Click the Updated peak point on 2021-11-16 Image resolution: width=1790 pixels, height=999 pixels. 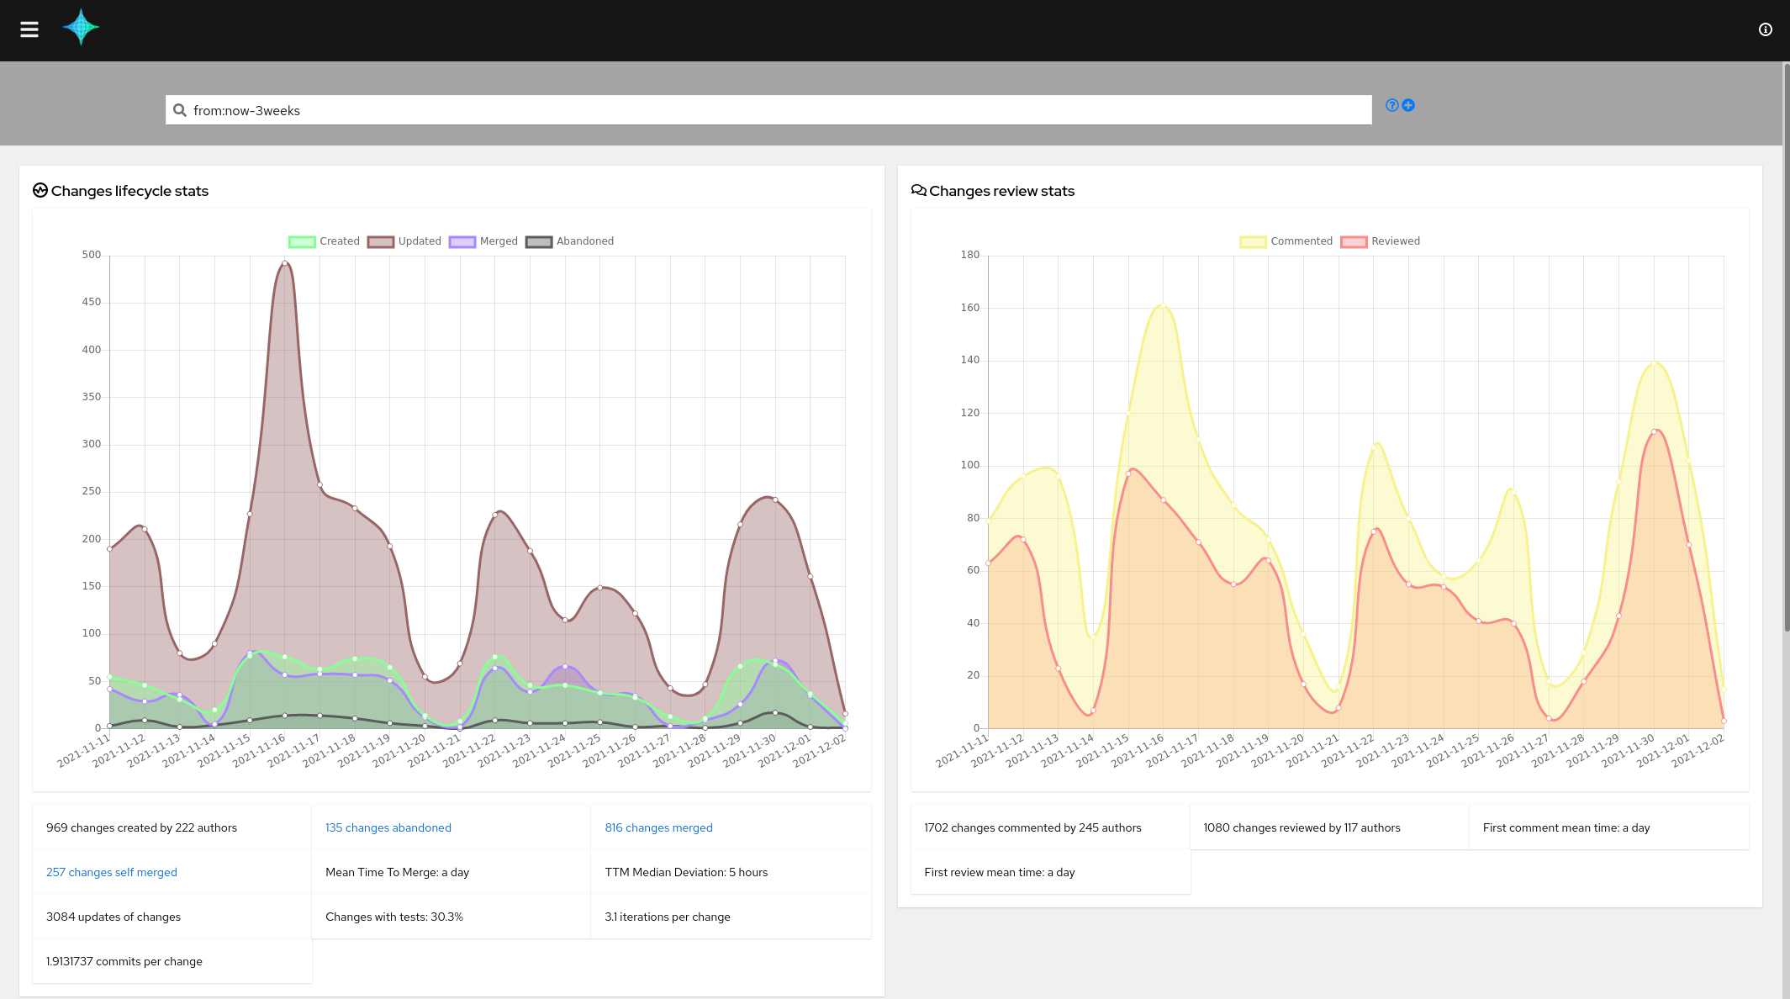point(285,263)
